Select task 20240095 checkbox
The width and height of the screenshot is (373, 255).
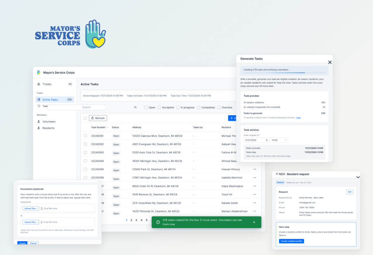[85, 169]
